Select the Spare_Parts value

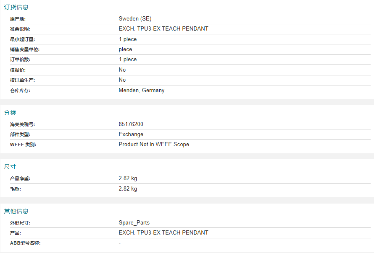pyautogui.click(x=134, y=223)
